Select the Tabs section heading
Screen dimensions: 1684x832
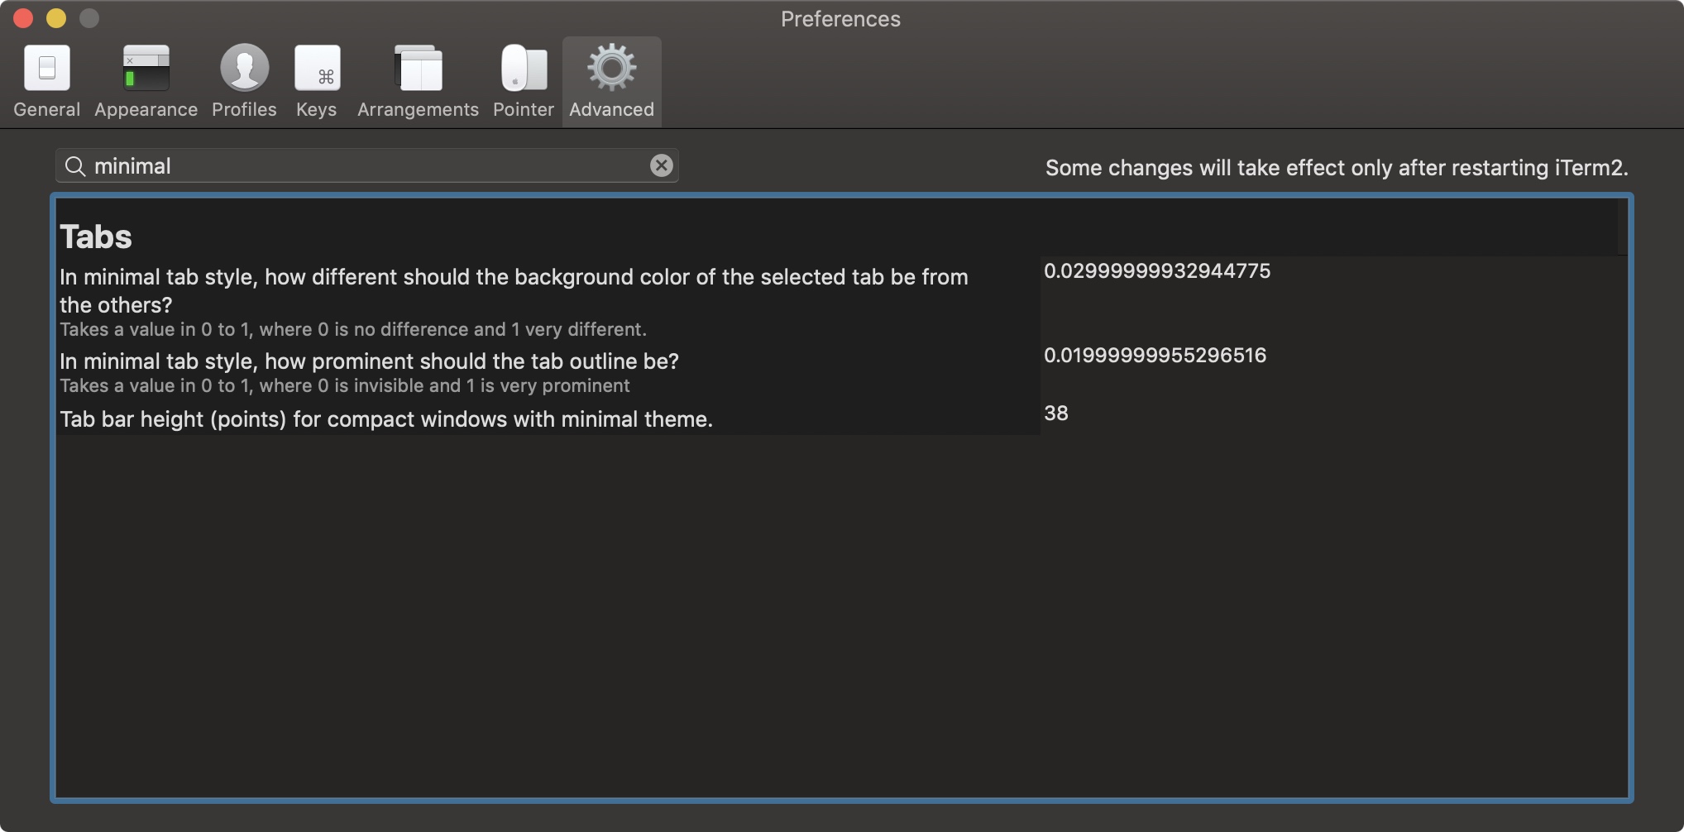pyautogui.click(x=95, y=237)
